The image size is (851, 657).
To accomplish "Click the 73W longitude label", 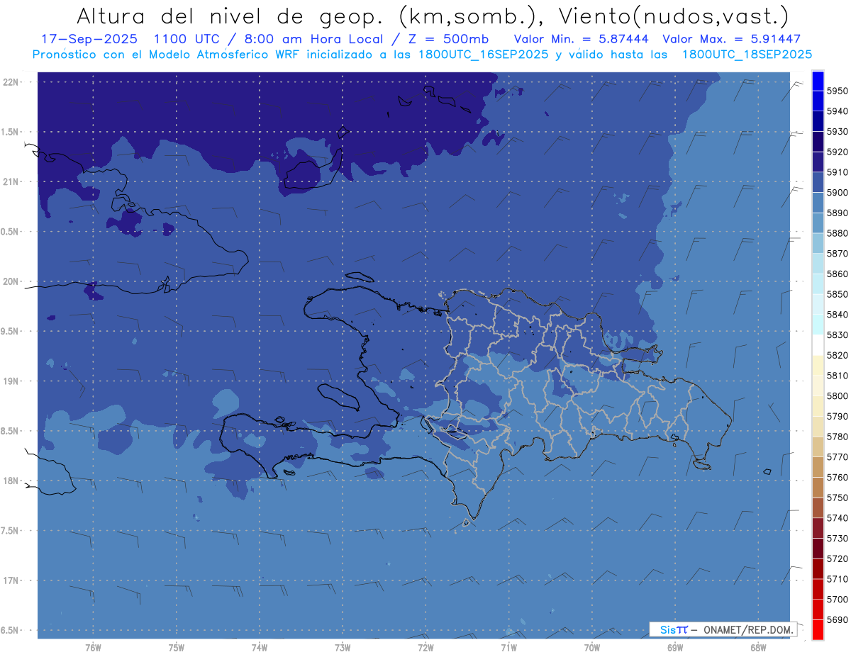I will click(x=343, y=648).
